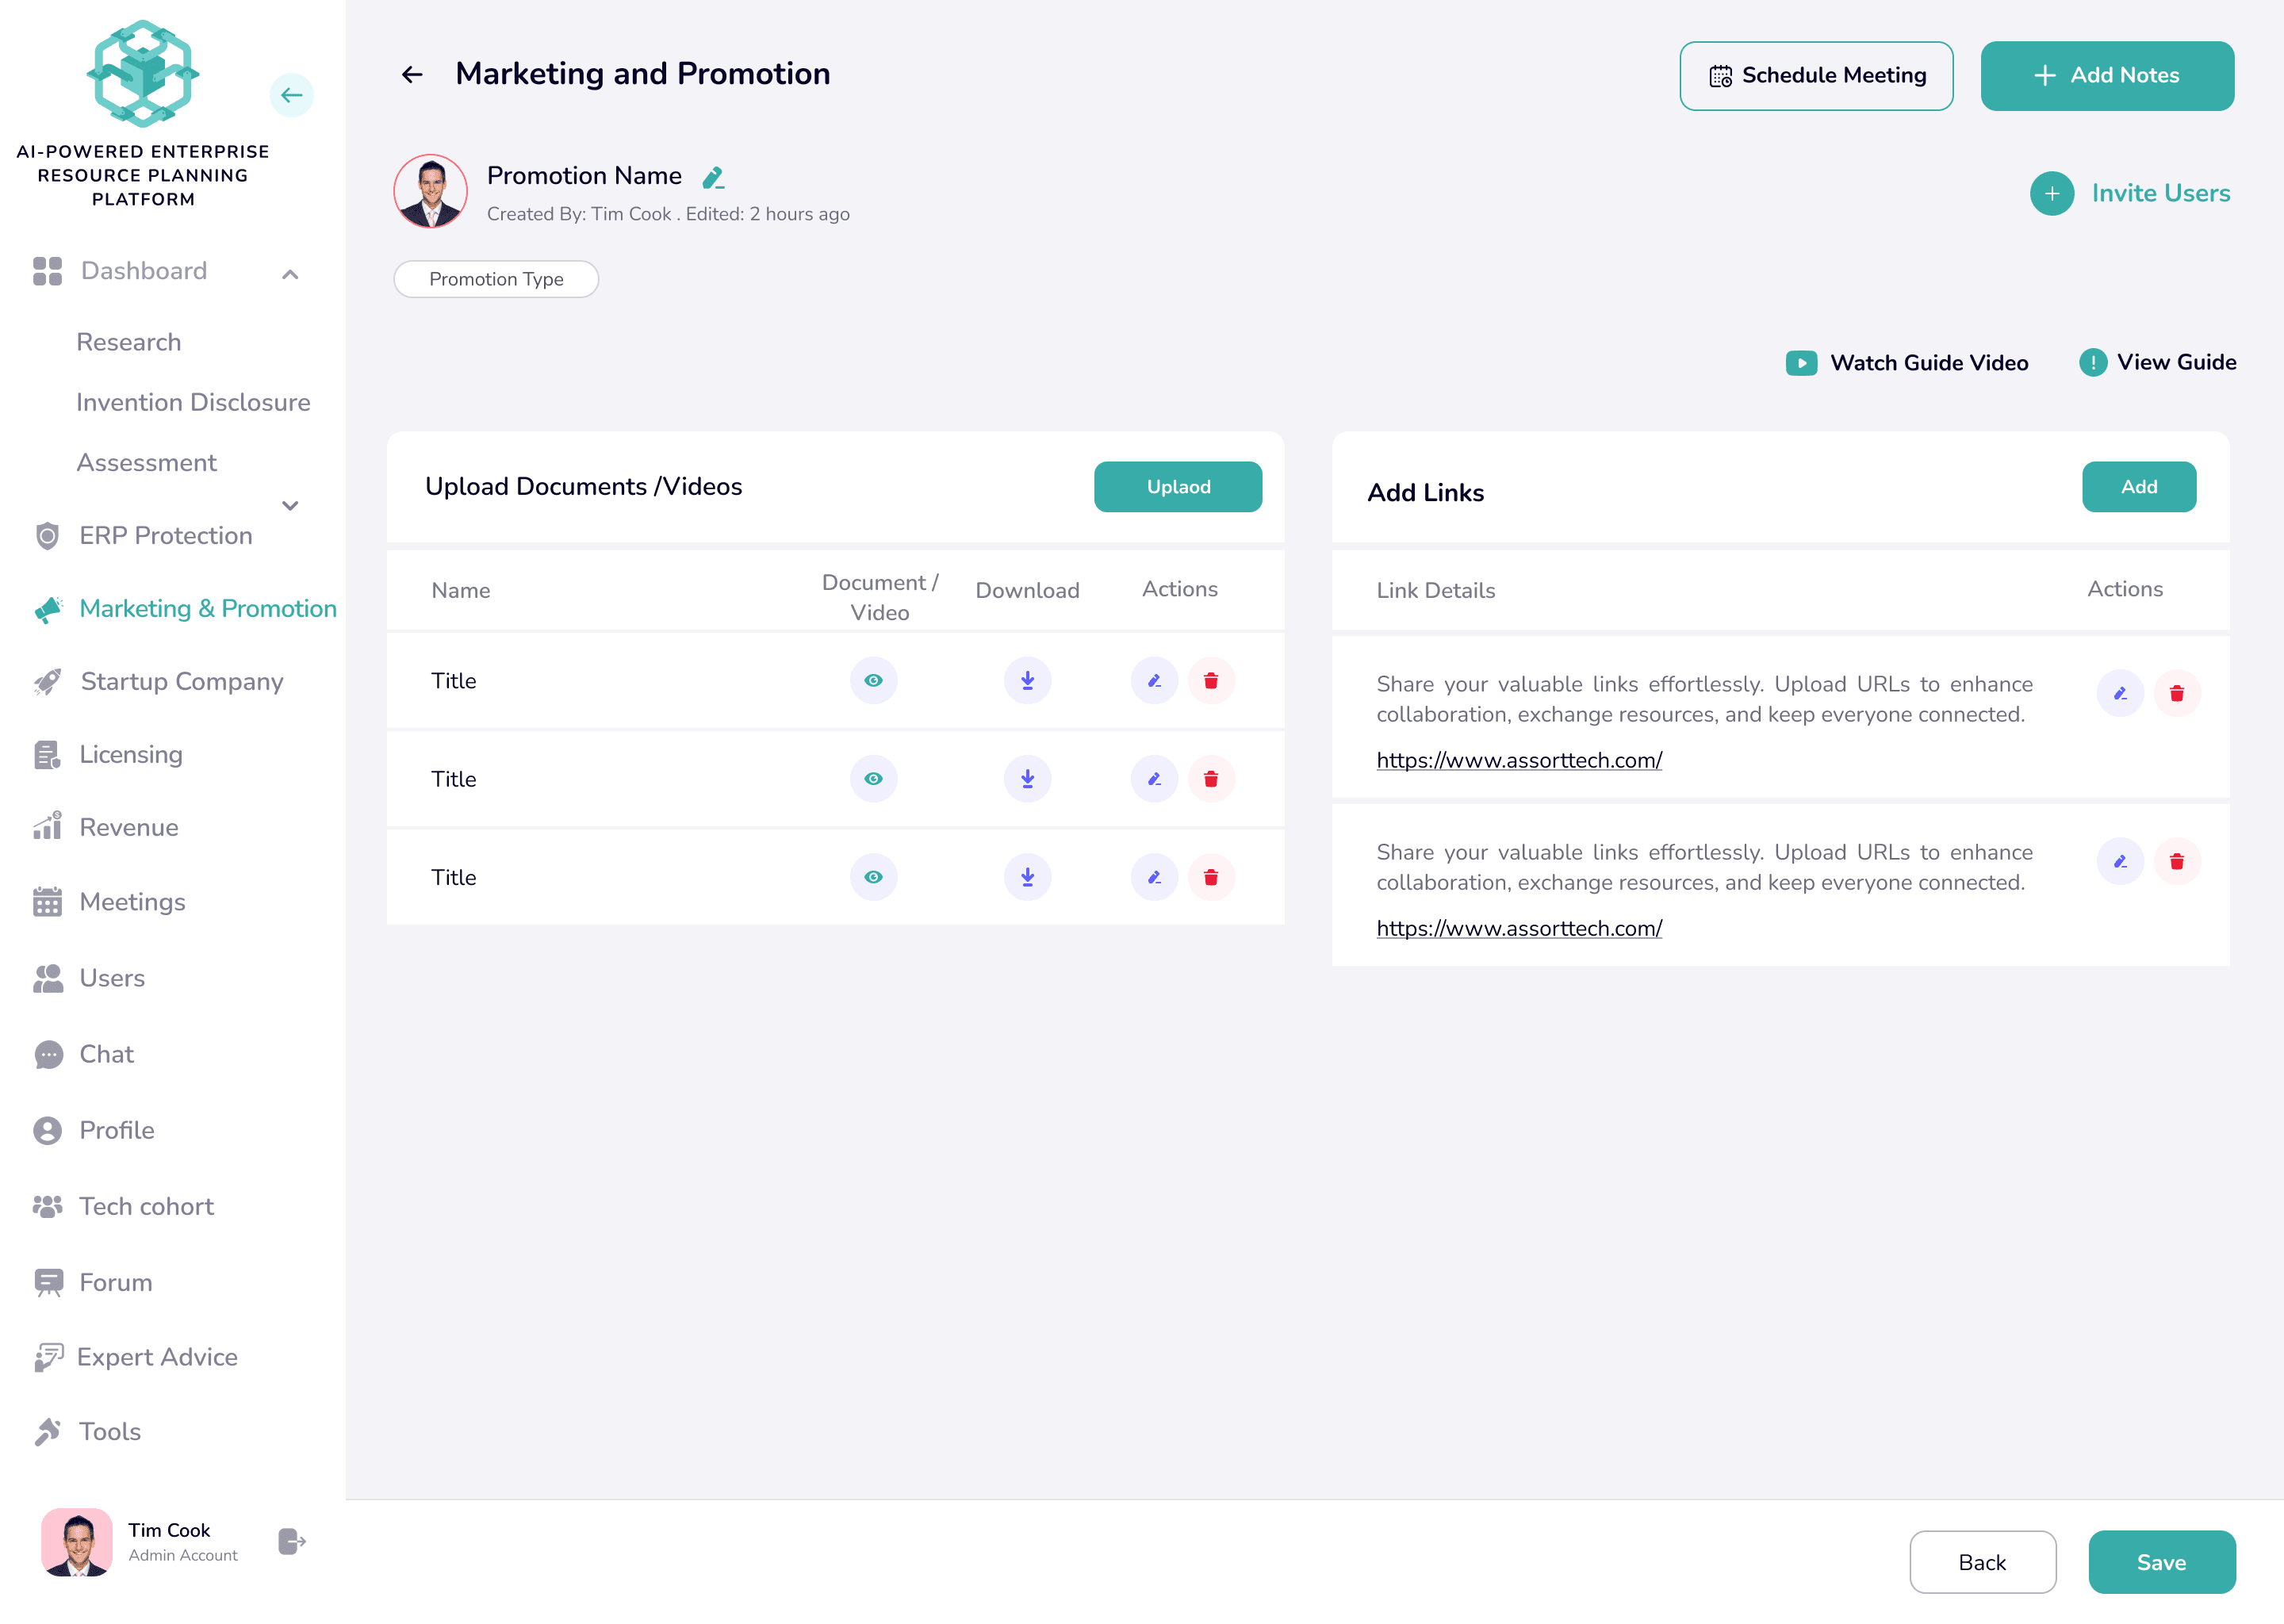The image size is (2284, 1624).
Task: Click the Schedule Meeting button
Action: (1816, 76)
